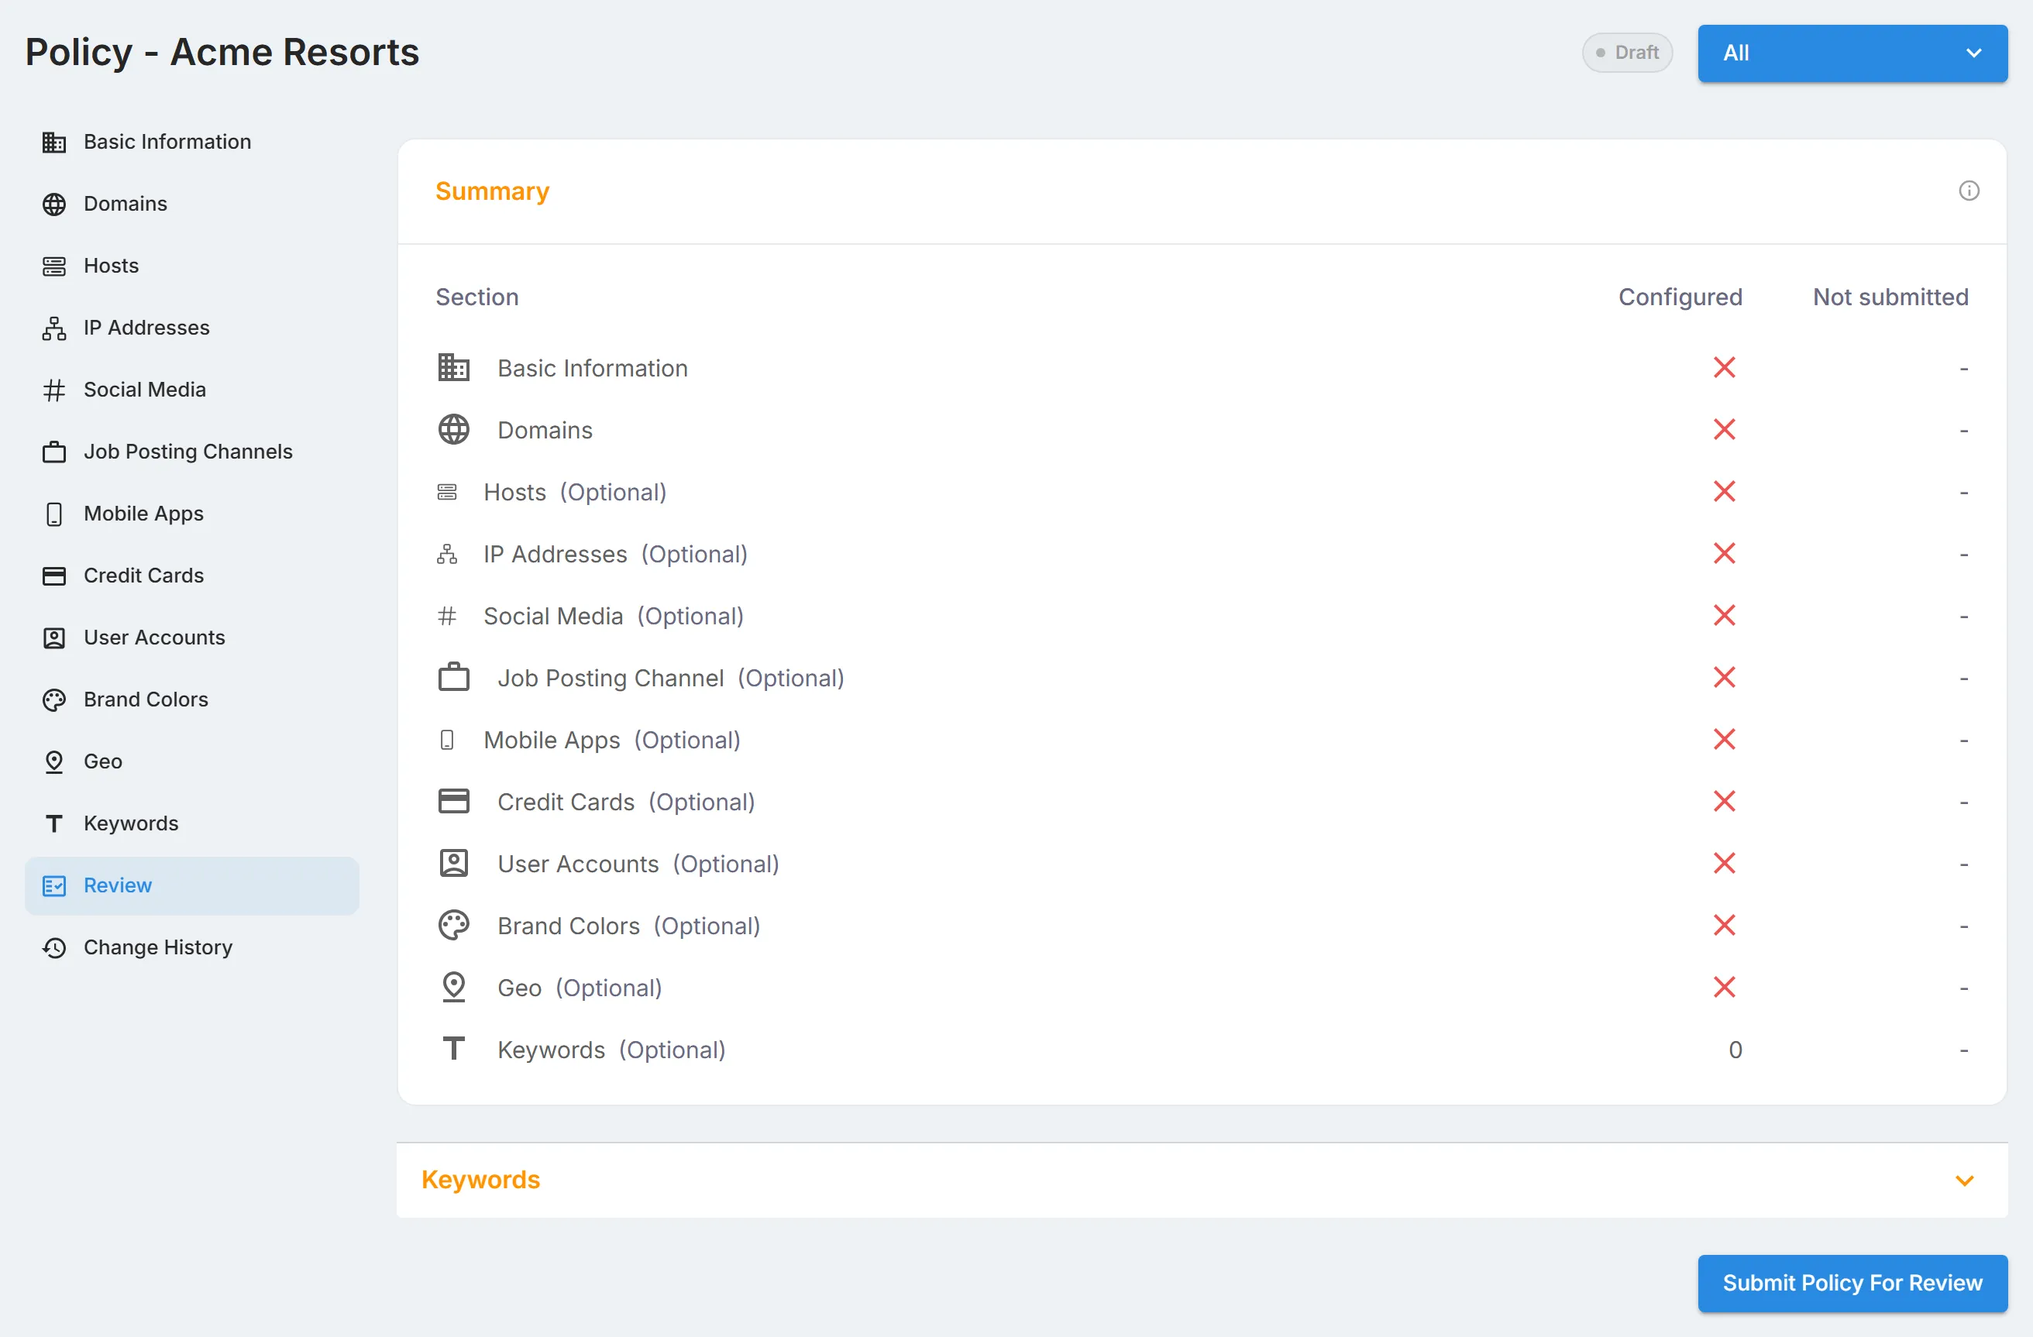Click Social Media (Optional) summary text
Viewport: 2033px width, 1337px height.
tap(614, 617)
